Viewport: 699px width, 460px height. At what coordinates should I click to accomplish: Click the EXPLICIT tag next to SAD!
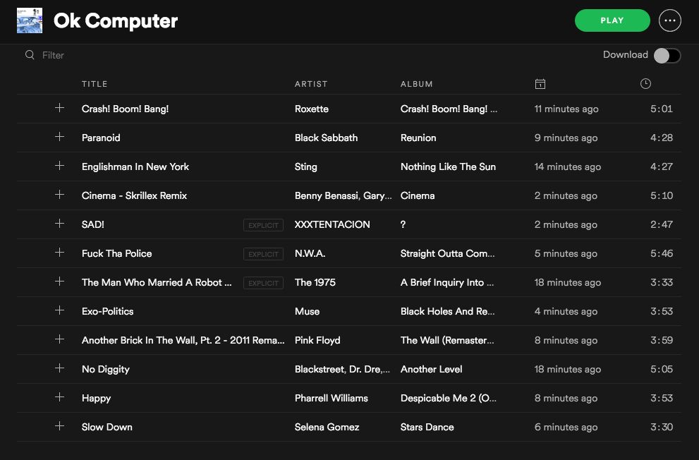(x=263, y=225)
